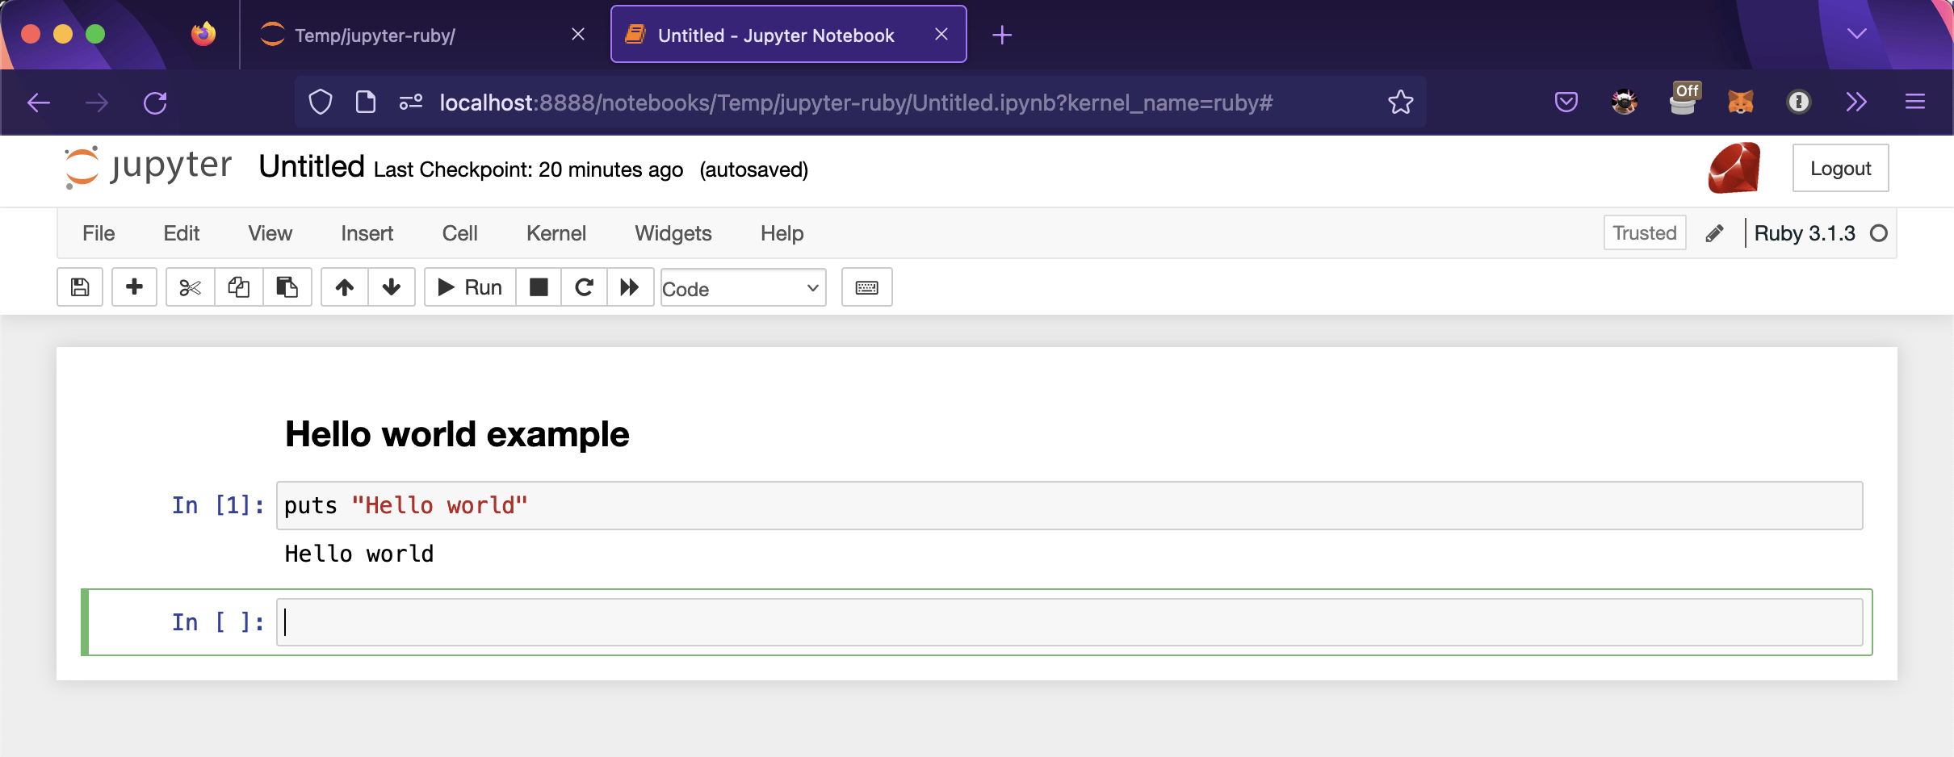The width and height of the screenshot is (1954, 757).
Task: Open the cell type Code dropdown
Action: coord(743,288)
